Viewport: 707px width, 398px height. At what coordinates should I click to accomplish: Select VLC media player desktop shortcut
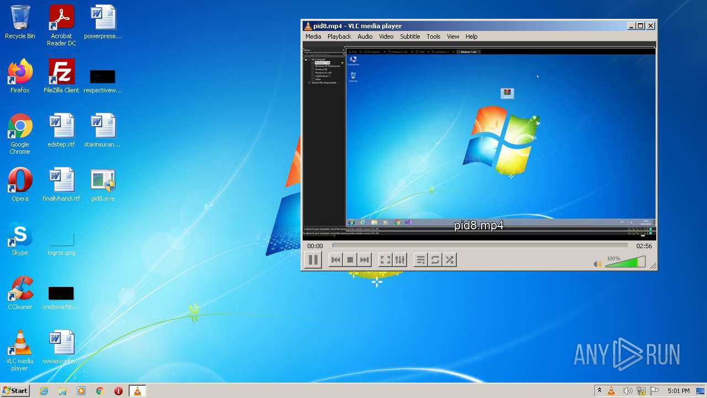pyautogui.click(x=20, y=350)
